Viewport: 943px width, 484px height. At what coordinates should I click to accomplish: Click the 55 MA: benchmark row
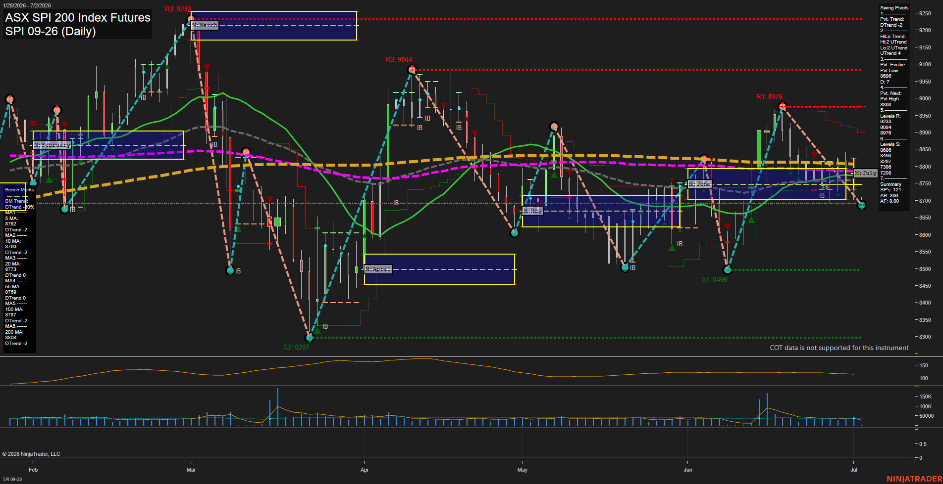coord(13,287)
